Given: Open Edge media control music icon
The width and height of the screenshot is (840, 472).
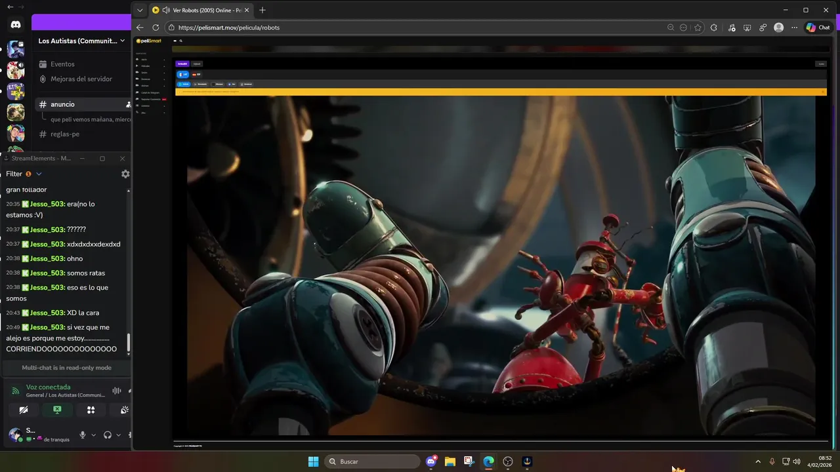Looking at the screenshot, I should pyautogui.click(x=732, y=28).
